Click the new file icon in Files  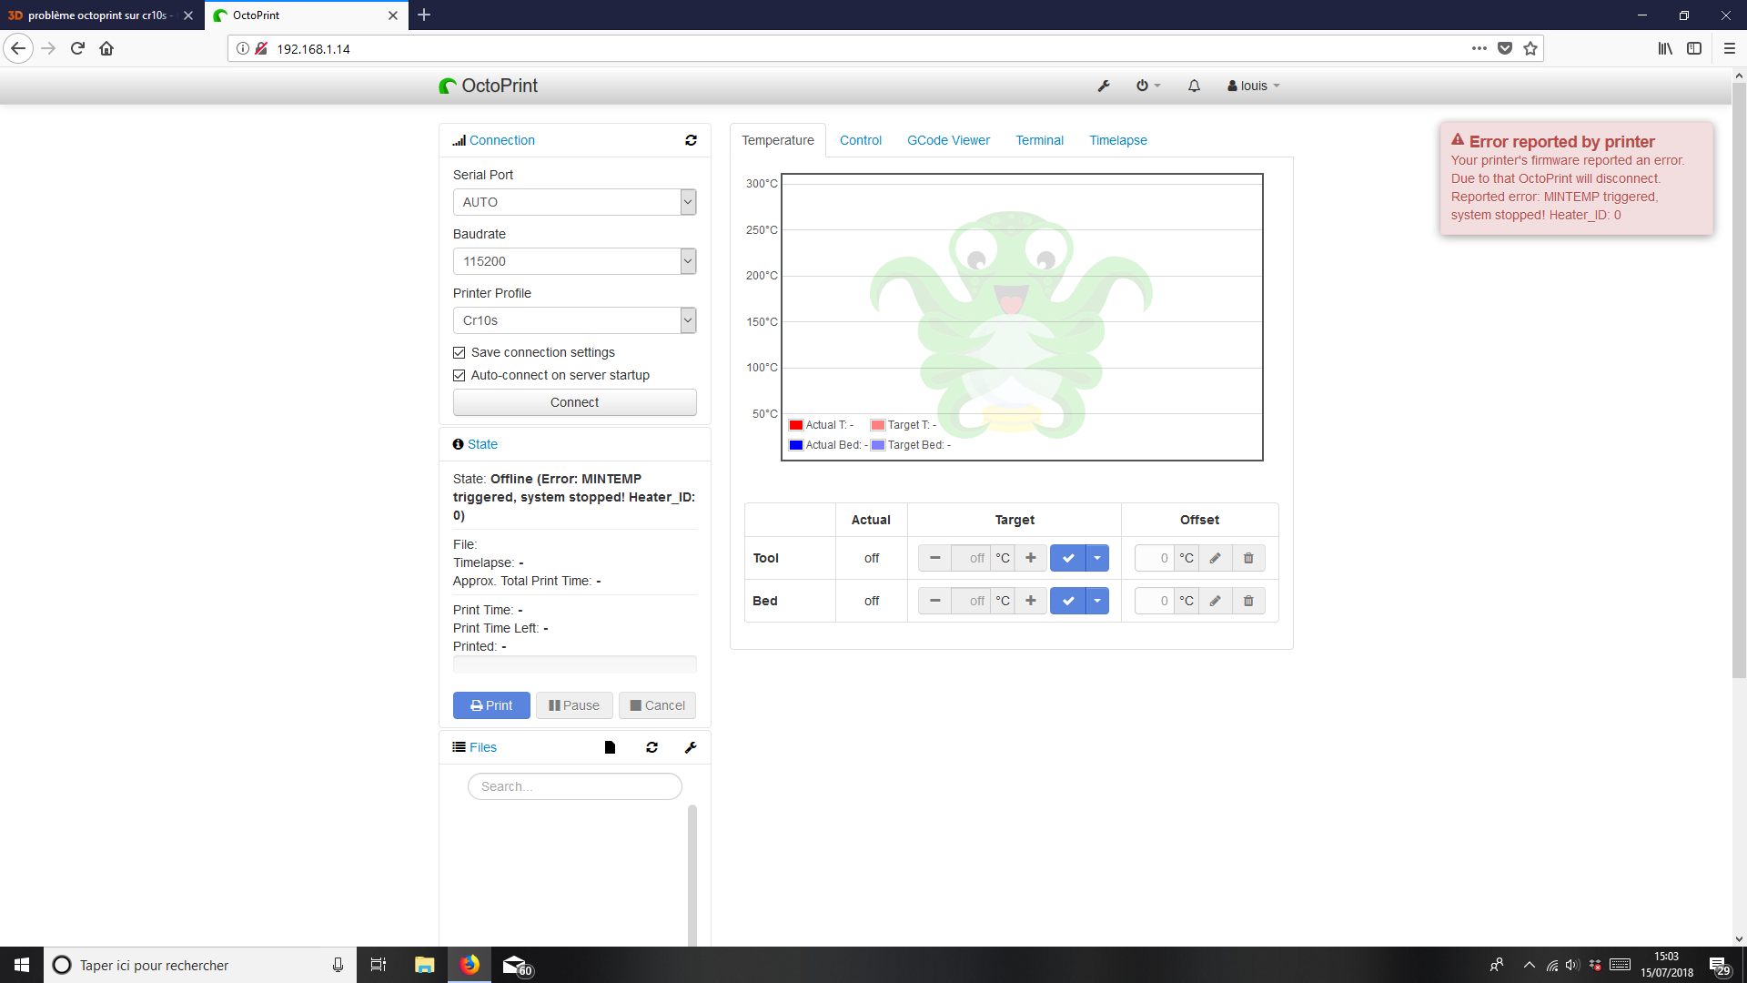[610, 747]
